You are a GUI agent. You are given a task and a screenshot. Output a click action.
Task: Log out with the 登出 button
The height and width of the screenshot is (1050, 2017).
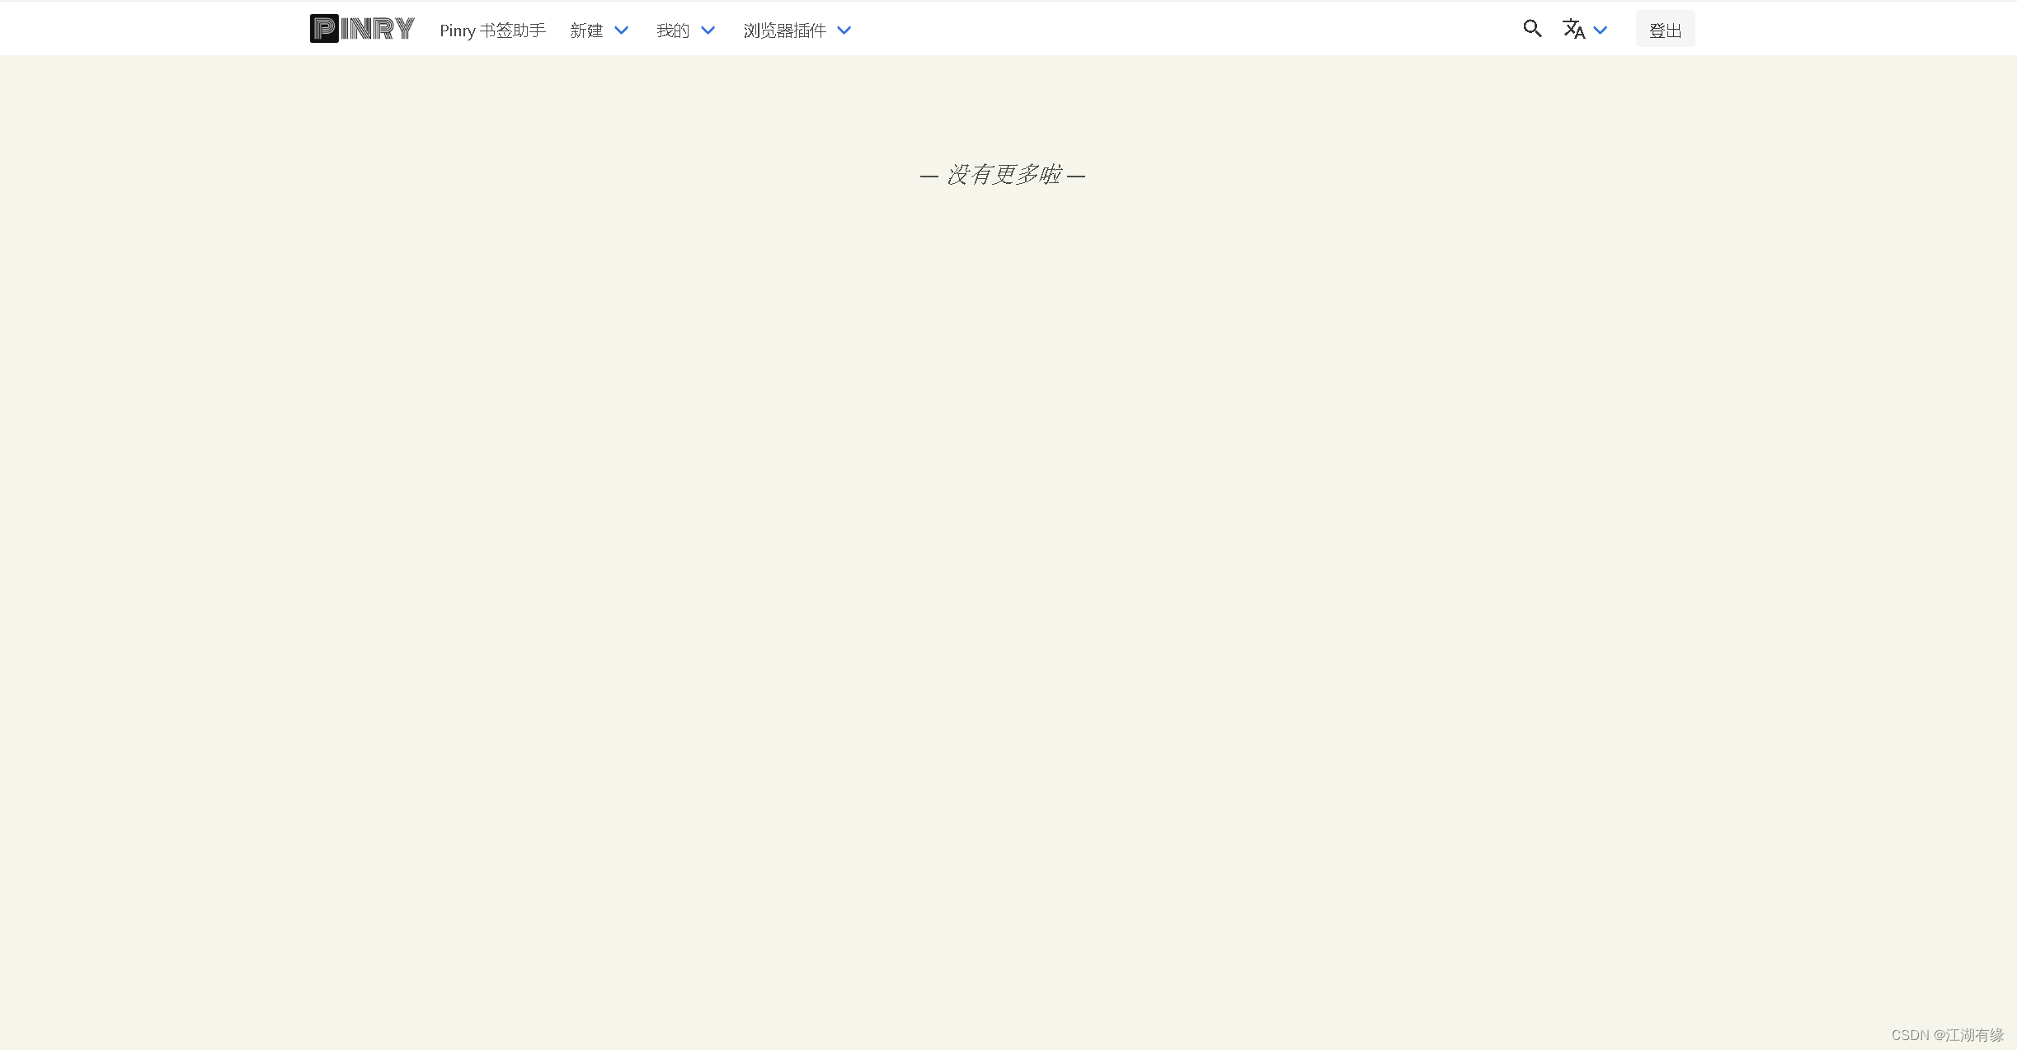point(1665,29)
